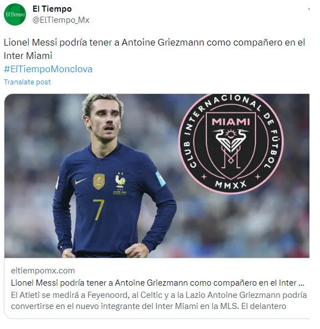Open the El Tiempo green profile avatar
The height and width of the screenshot is (329, 320).
(x=15, y=14)
